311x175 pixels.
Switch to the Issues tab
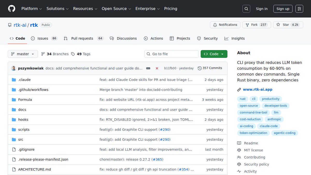coord(44,38)
